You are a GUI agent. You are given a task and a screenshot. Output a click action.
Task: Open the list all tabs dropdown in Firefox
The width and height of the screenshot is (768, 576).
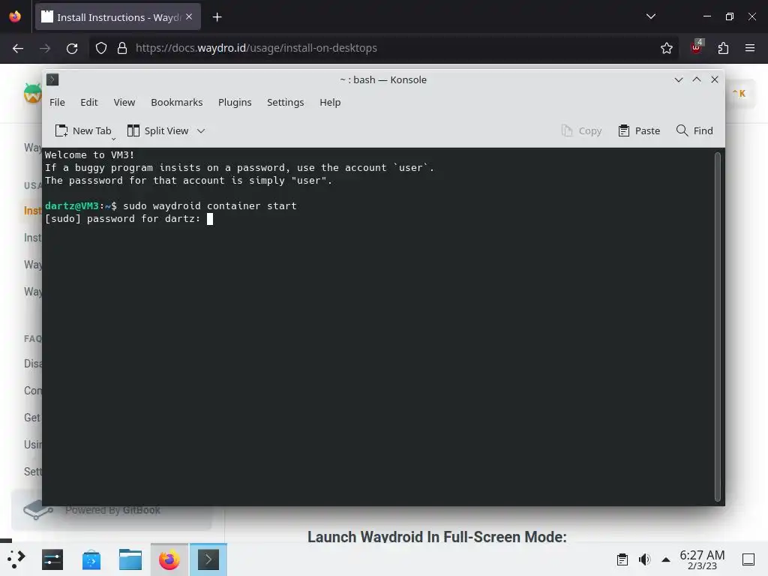pyautogui.click(x=650, y=16)
